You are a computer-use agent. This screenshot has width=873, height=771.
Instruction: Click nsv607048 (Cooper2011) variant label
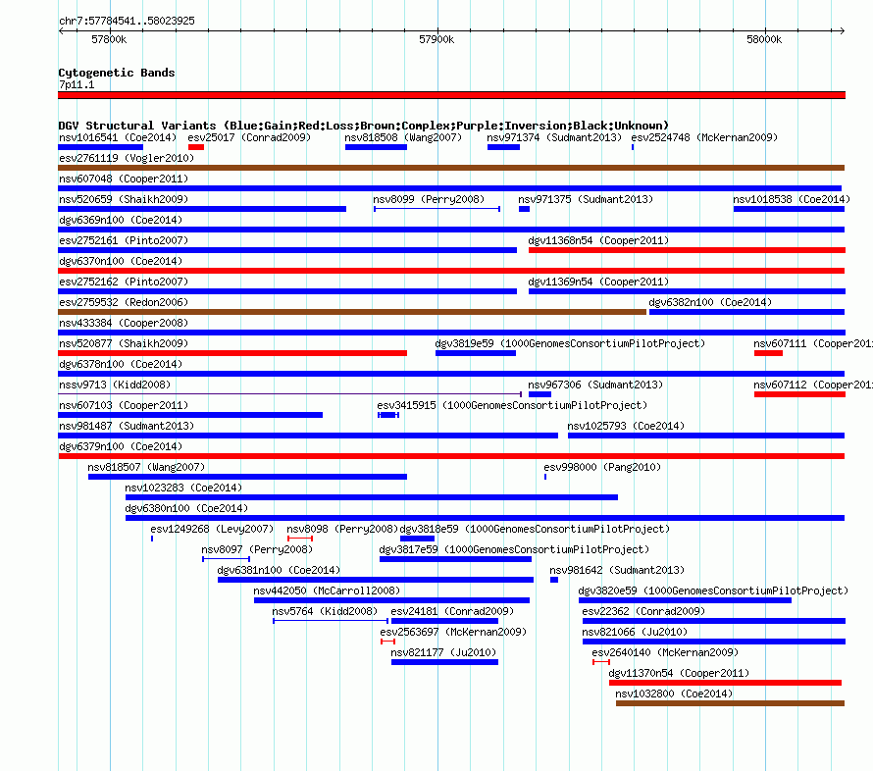(124, 179)
